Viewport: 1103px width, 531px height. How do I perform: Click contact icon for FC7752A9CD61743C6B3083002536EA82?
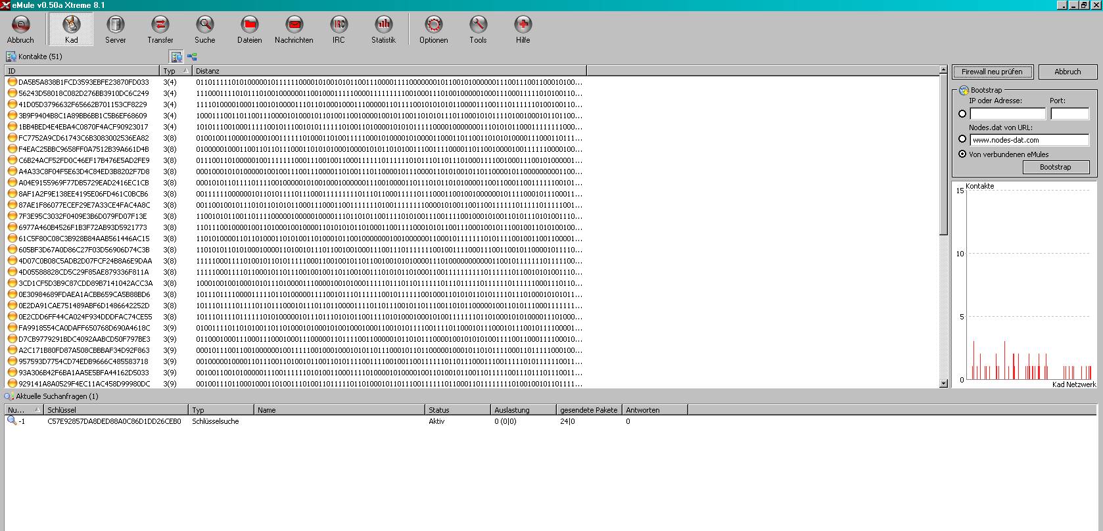(x=12, y=138)
